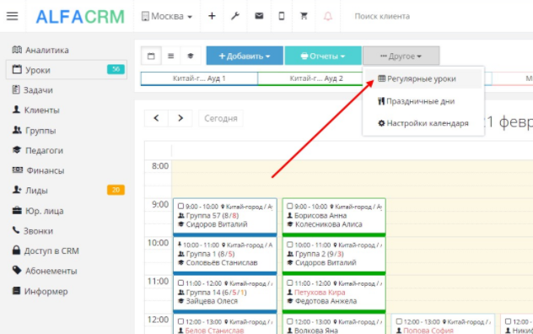Switch to calendar view icon
The width and height of the screenshot is (533, 334).
tap(151, 56)
